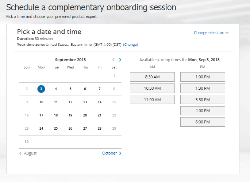Select the 8:30 AM time slot
The height and width of the screenshot is (182, 250).
click(x=152, y=77)
